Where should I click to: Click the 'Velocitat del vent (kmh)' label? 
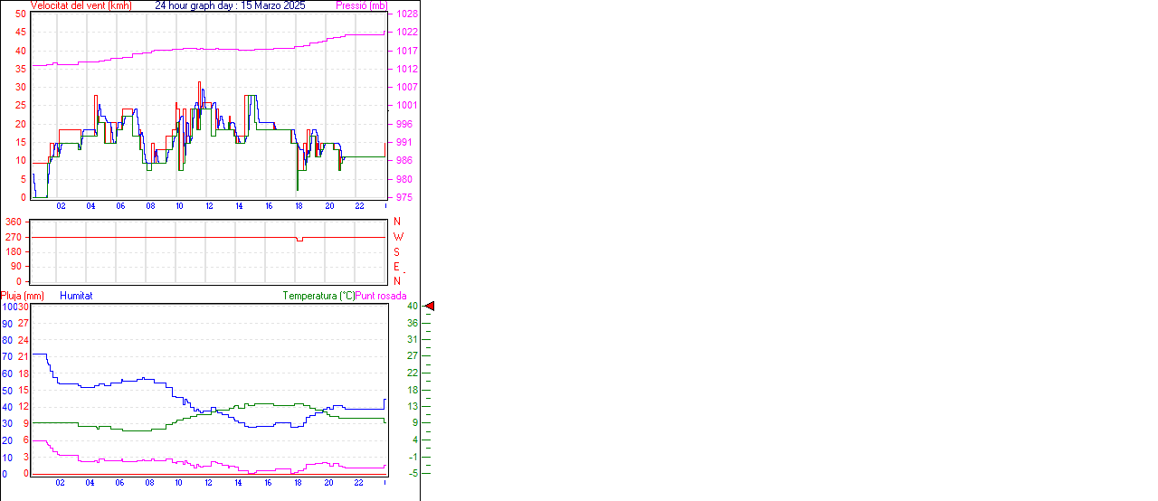[x=81, y=5]
